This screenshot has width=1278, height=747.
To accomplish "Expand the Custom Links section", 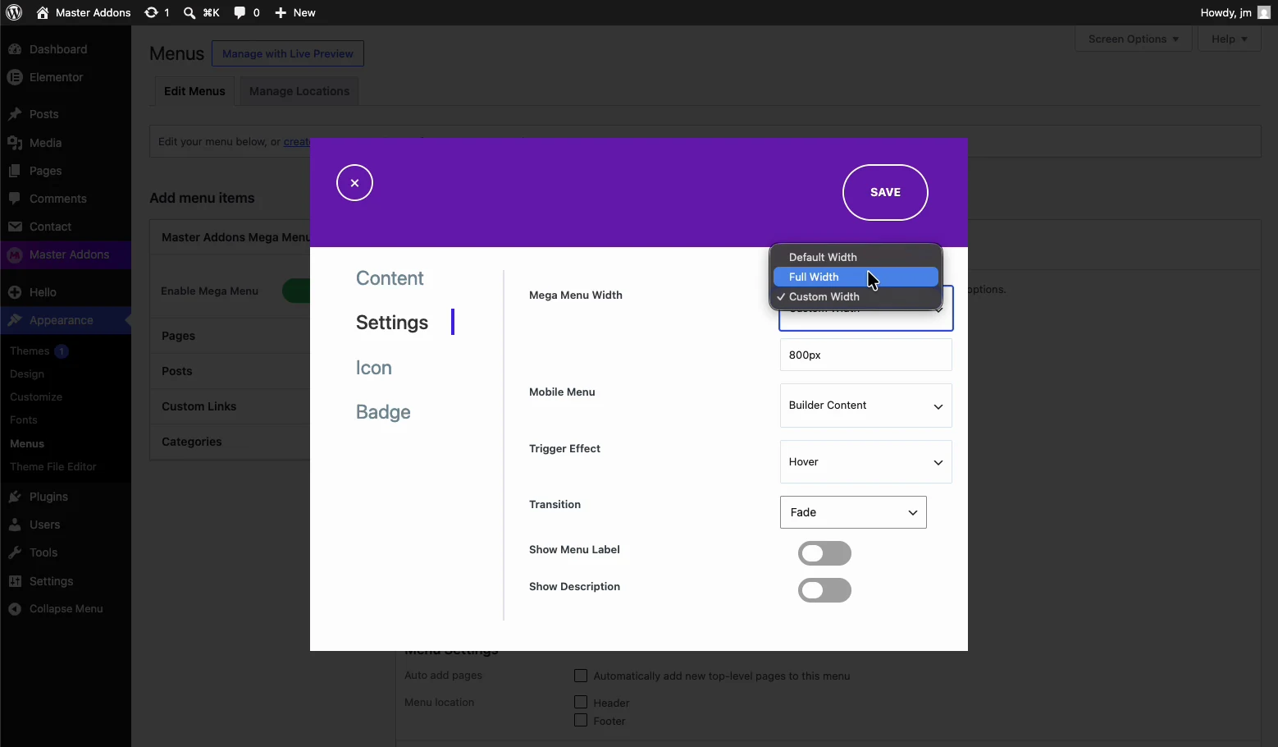I will [x=230, y=406].
